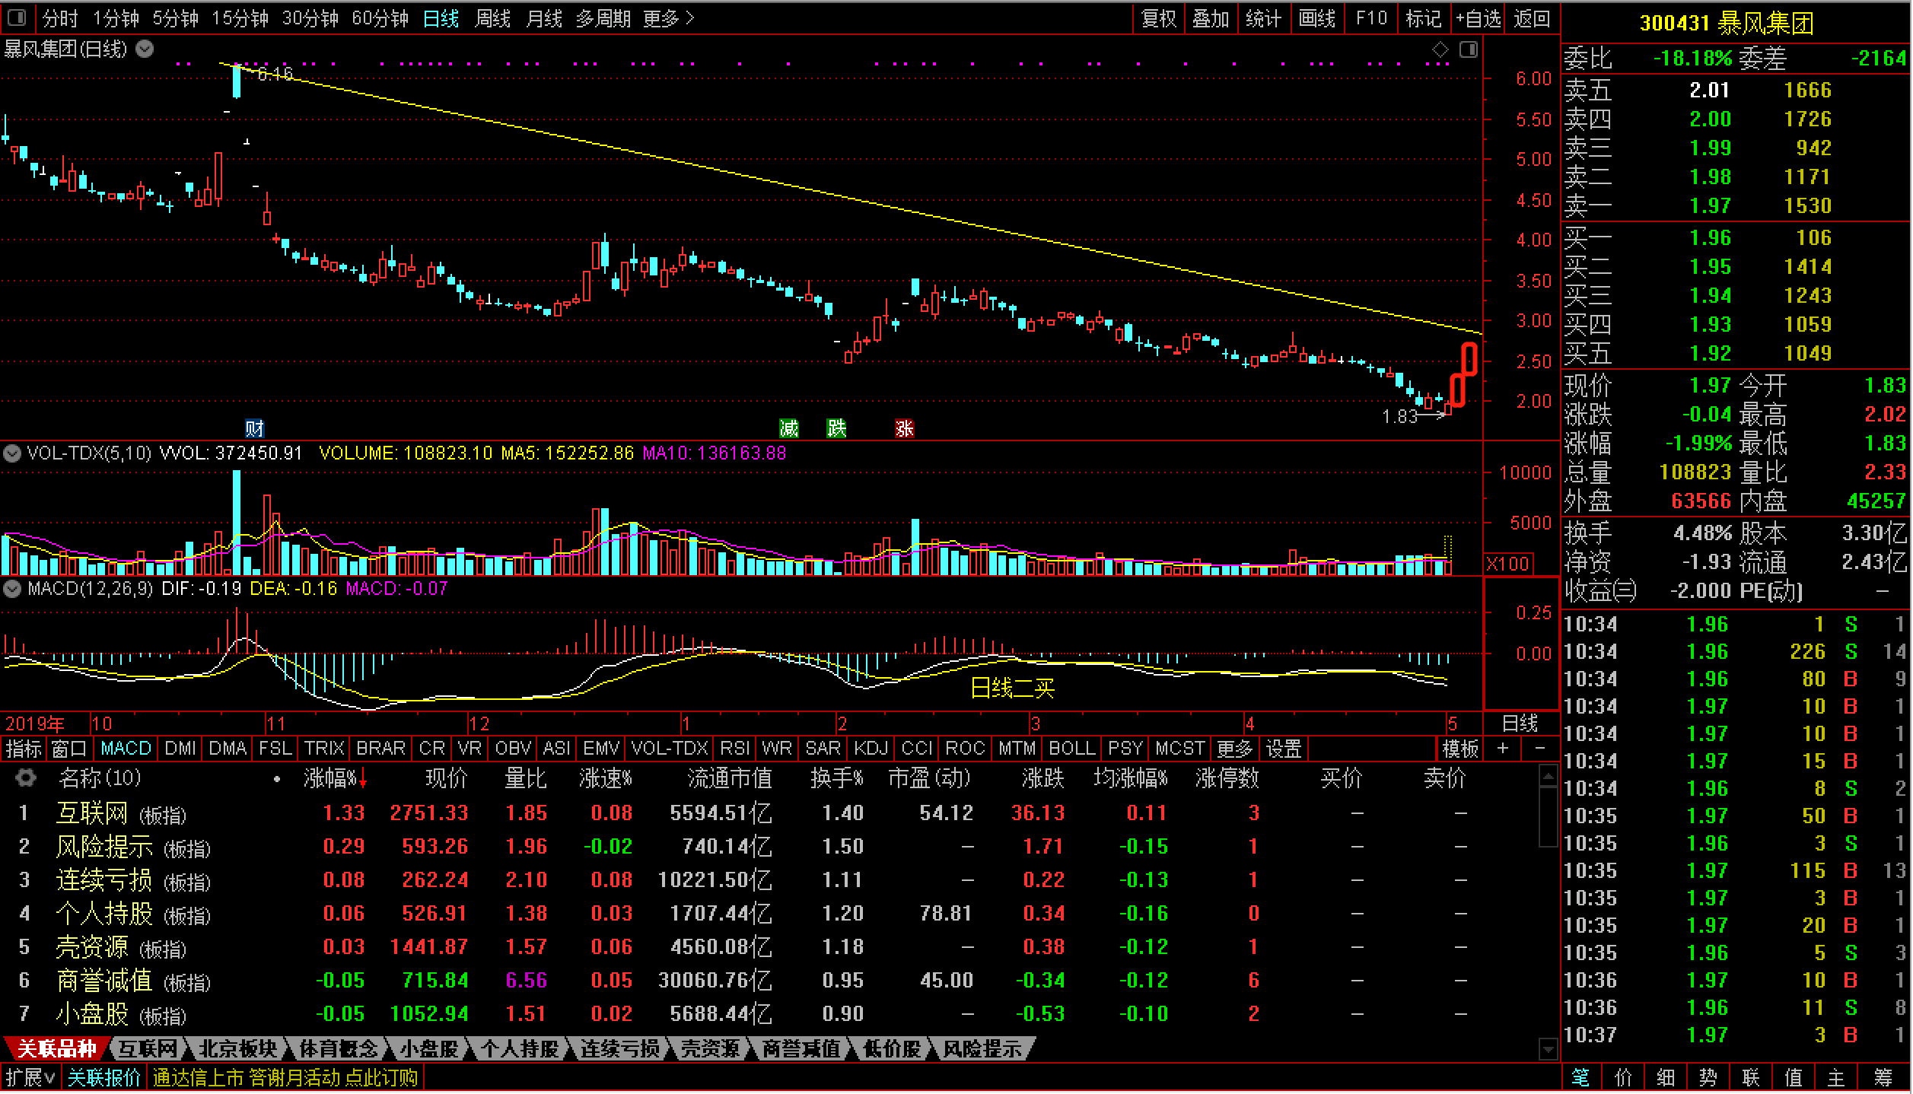Screen dimensions: 1913x1094
Task: Click the 标记 mark button
Action: [x=1424, y=18]
